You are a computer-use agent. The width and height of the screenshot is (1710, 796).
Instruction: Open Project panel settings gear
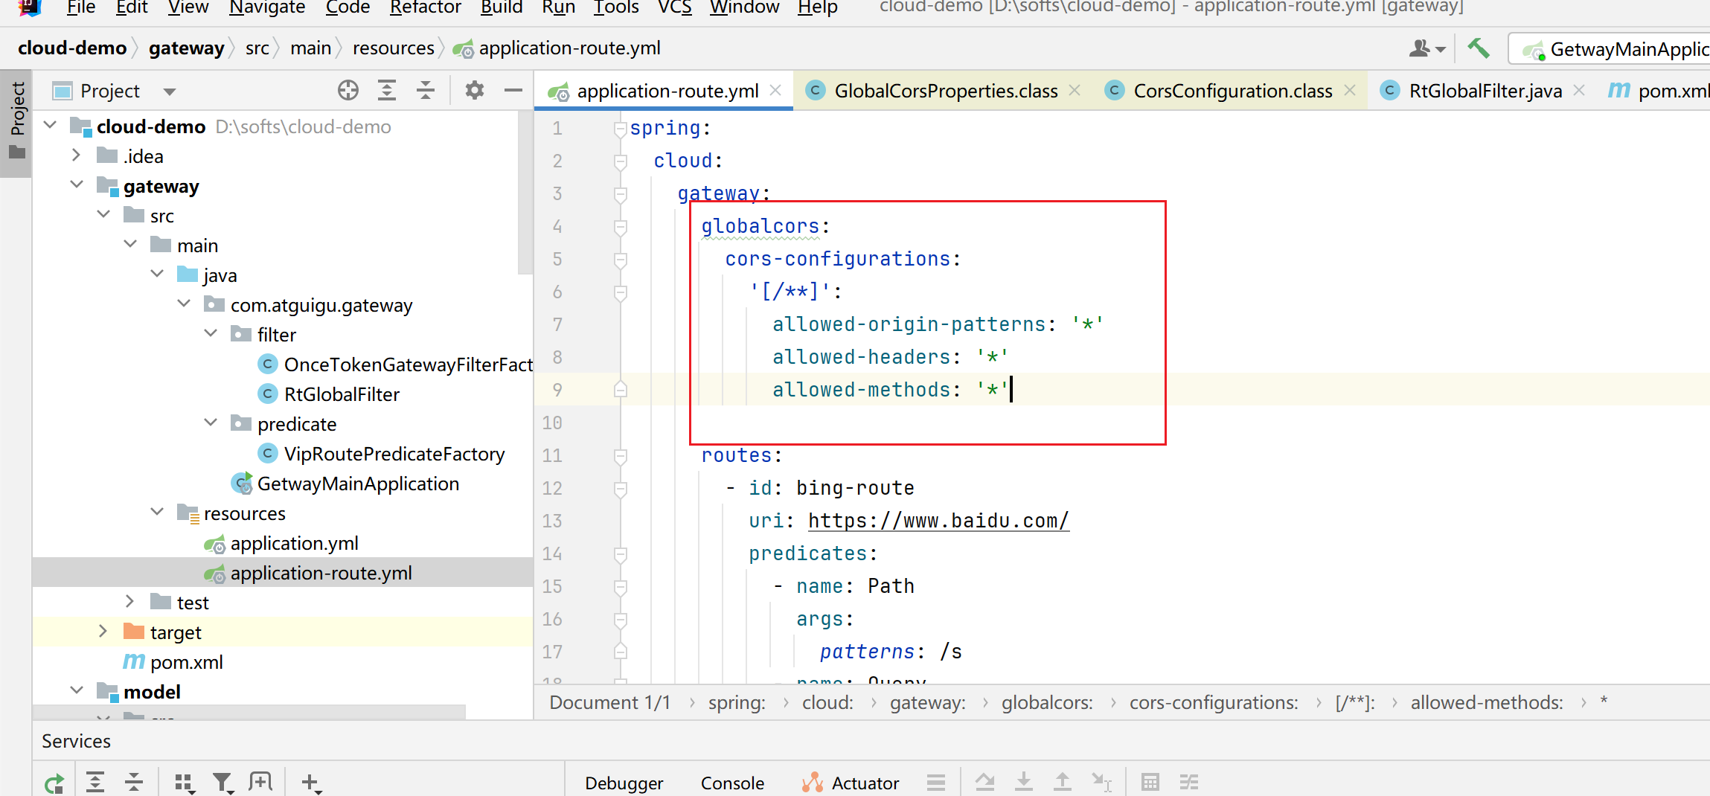(475, 91)
